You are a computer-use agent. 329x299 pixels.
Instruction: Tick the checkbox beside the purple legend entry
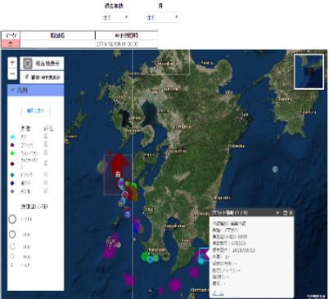[46, 144]
